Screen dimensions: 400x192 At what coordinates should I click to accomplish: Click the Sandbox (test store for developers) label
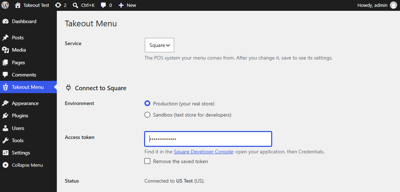[192, 115]
